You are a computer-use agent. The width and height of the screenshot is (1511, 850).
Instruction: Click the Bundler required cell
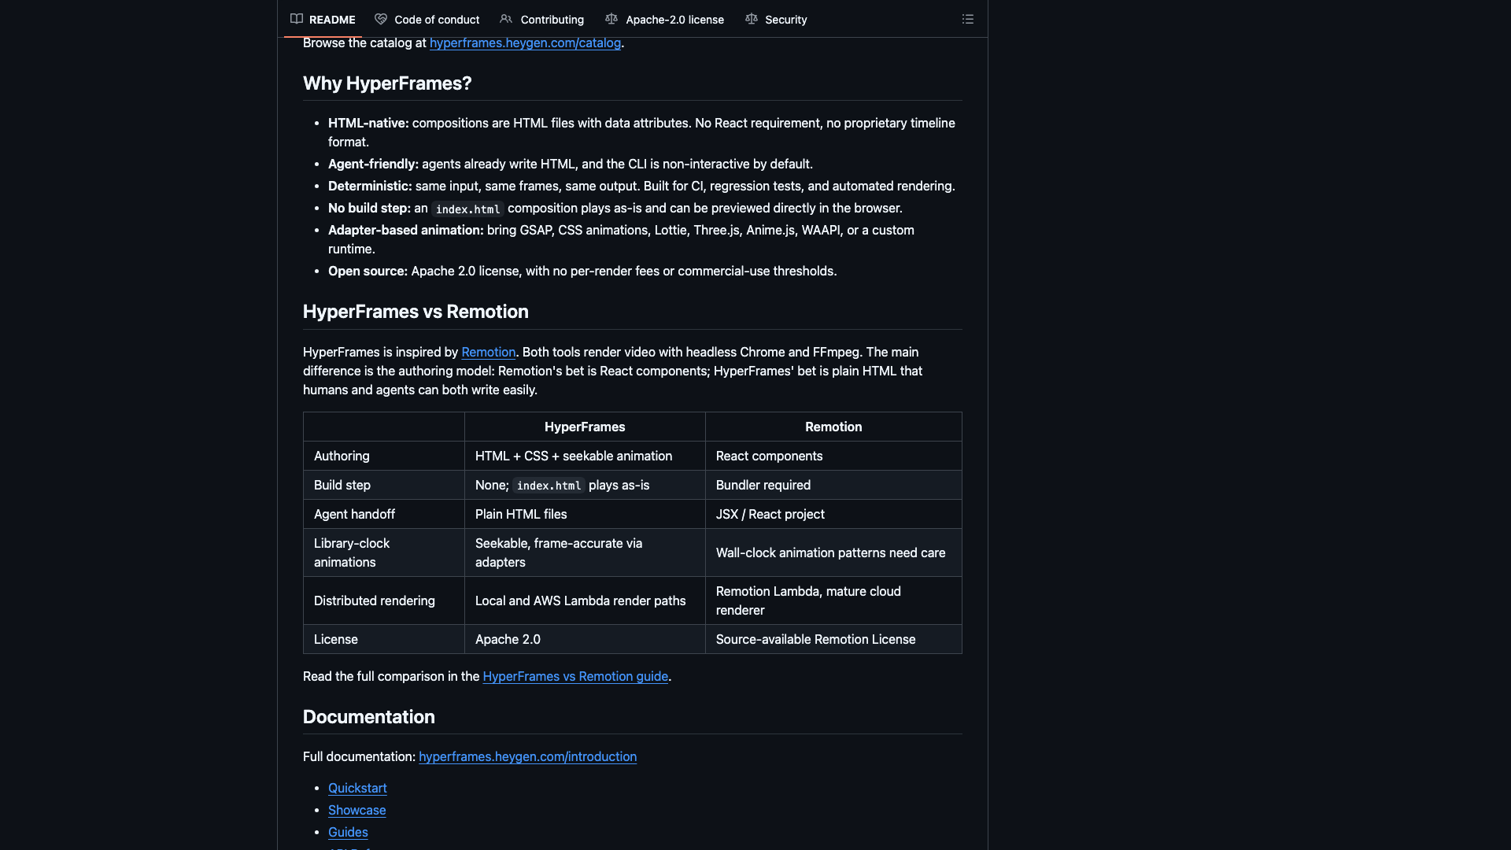click(833, 485)
